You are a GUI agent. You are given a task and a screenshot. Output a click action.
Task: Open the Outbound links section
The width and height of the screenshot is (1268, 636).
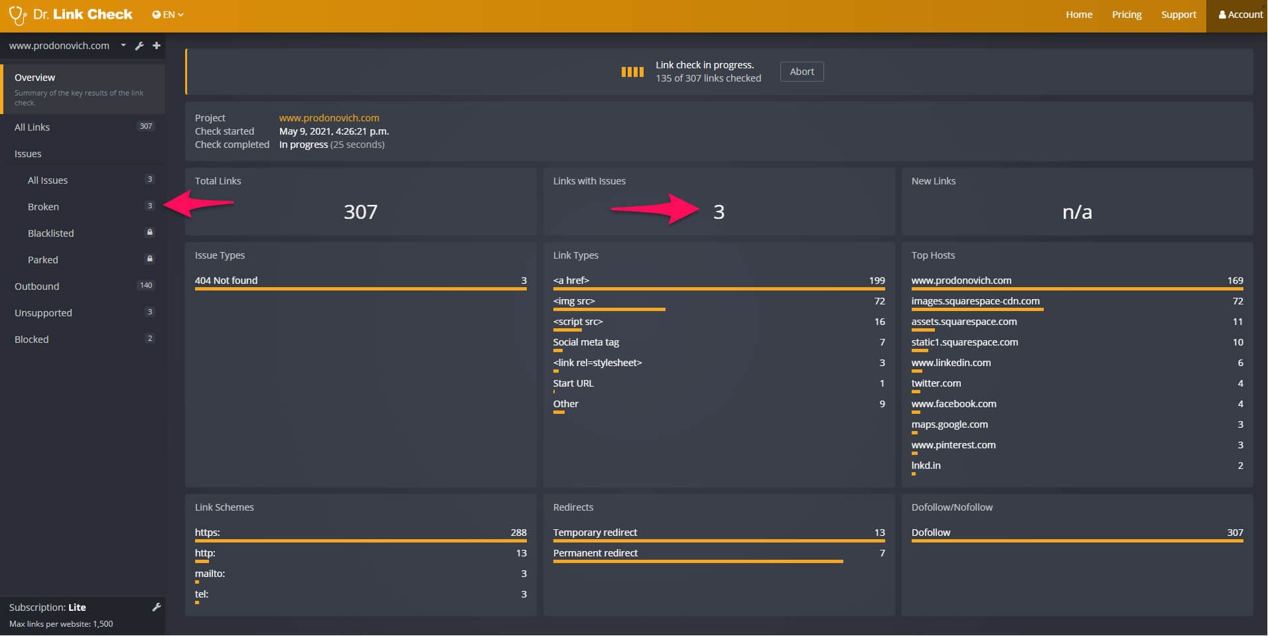point(37,286)
